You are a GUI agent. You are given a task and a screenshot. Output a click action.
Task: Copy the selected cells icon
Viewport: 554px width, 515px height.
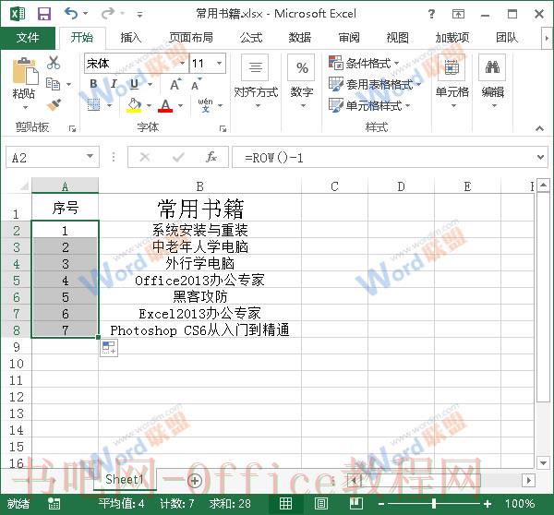(x=53, y=84)
